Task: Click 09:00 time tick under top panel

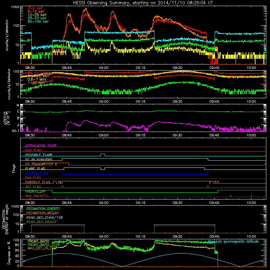Action: coord(104,68)
